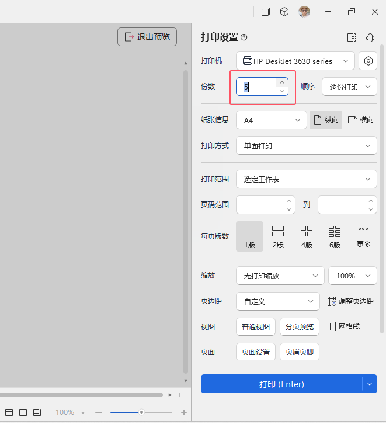
Task: Click the 退出预览 exit preview button
Action: click(x=147, y=37)
